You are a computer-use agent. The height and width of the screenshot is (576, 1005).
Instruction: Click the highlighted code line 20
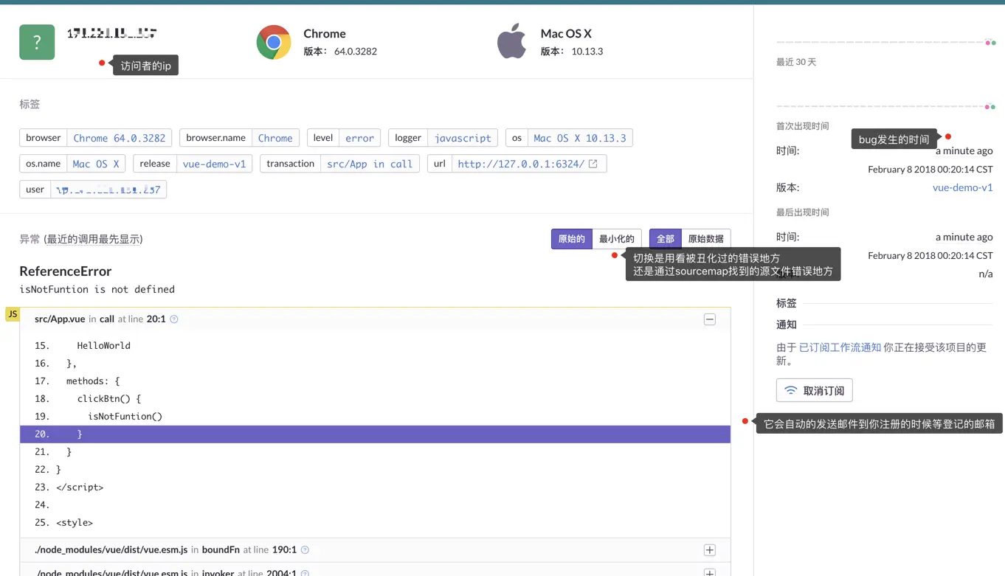(375, 434)
